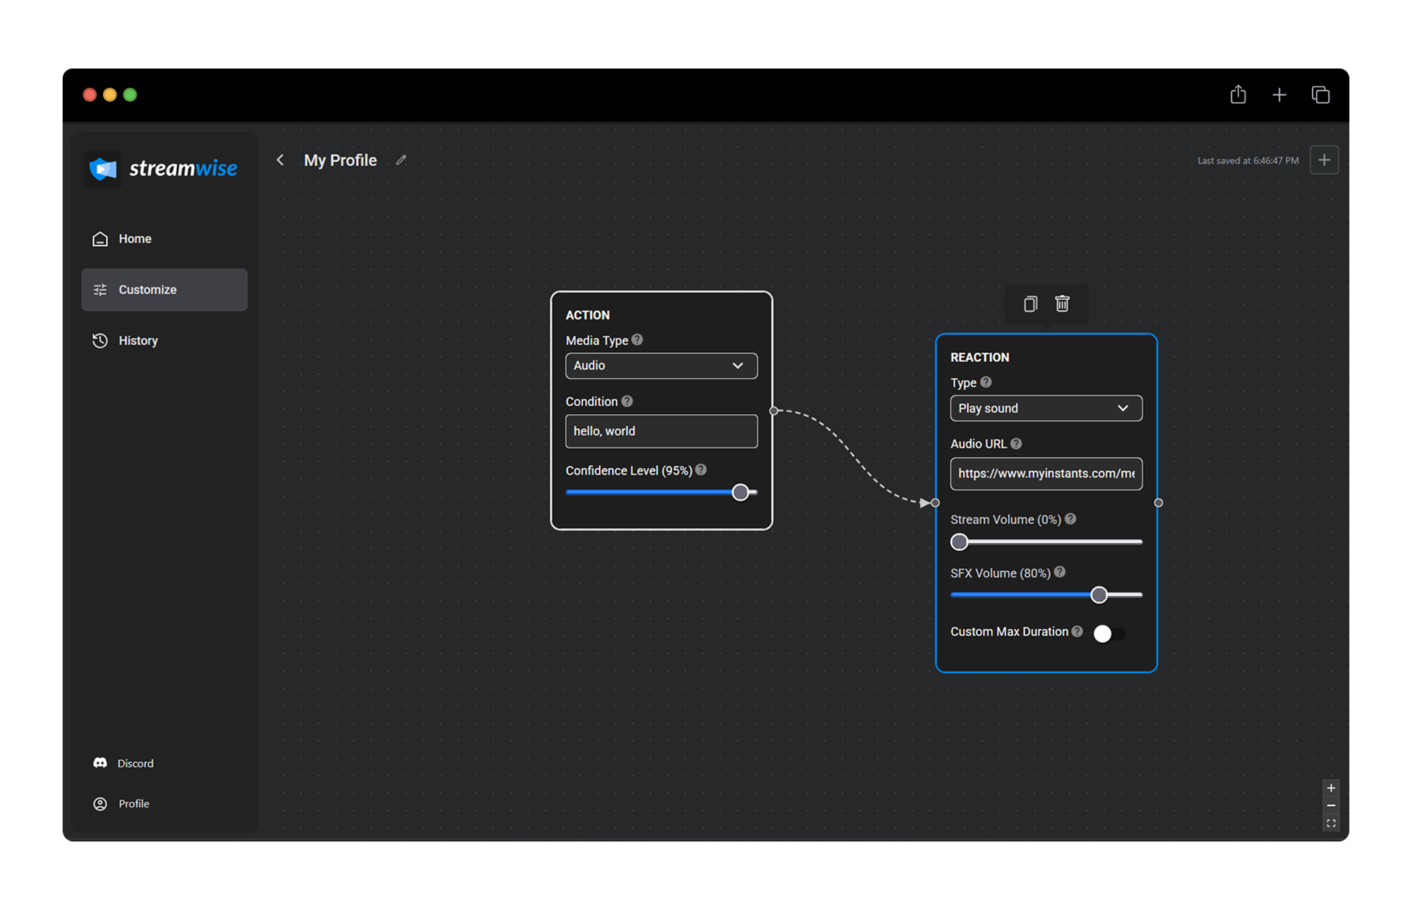The image size is (1412, 910).
Task: Select History in the sidebar
Action: pyautogui.click(x=138, y=340)
